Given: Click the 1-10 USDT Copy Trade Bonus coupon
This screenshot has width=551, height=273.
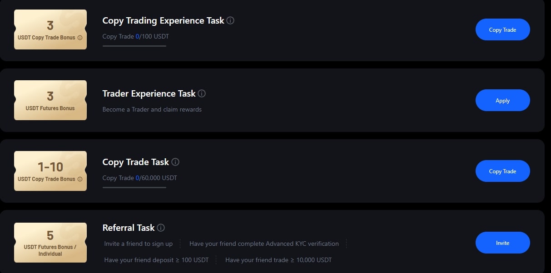Looking at the screenshot, I should tap(50, 171).
